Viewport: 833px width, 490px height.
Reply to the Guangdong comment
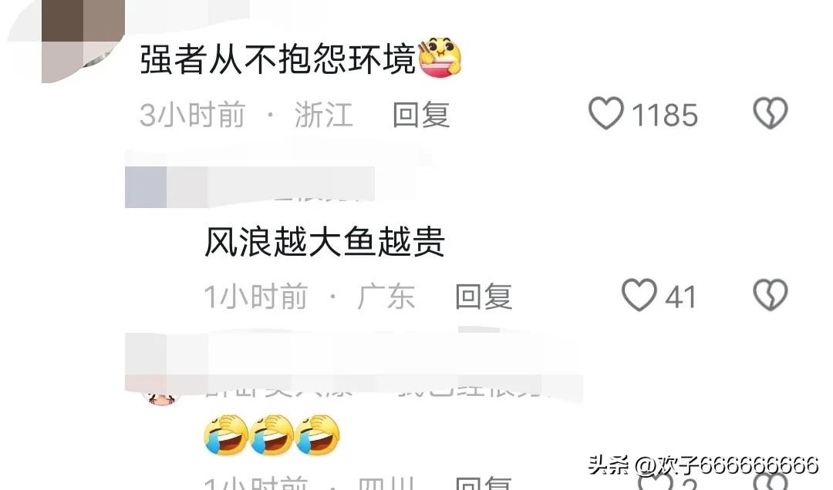[484, 296]
